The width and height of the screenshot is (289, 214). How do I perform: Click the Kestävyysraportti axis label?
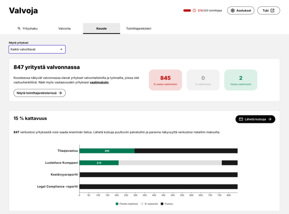coord(64,175)
